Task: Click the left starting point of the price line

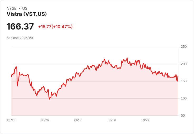Action: point(11,76)
